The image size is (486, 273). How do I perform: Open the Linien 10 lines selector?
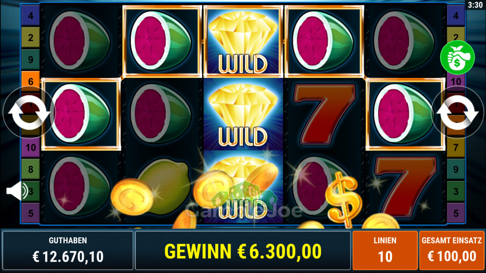(x=385, y=250)
